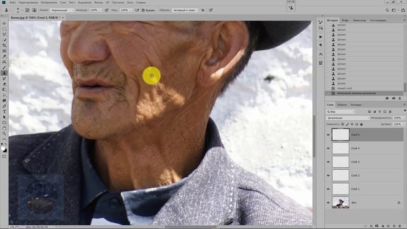Toggle the Aligned checkbox in options bar
The width and height of the screenshot is (407, 229).
click(143, 10)
